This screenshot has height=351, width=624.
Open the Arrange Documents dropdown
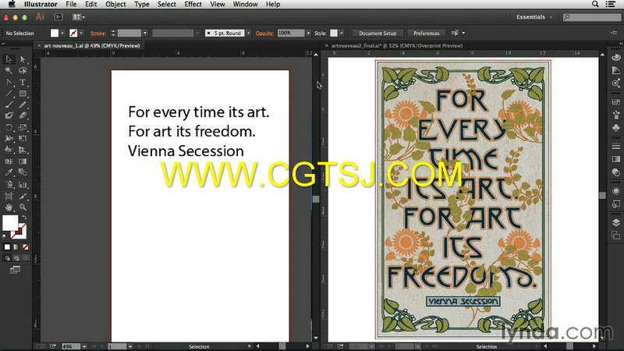79,17
